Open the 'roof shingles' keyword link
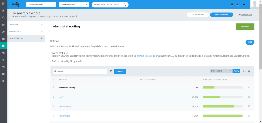This screenshot has width=262, height=123. 64,116
